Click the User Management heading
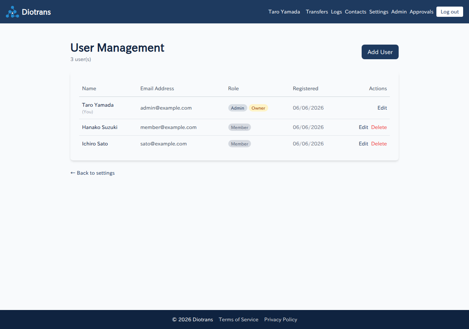 (x=117, y=48)
